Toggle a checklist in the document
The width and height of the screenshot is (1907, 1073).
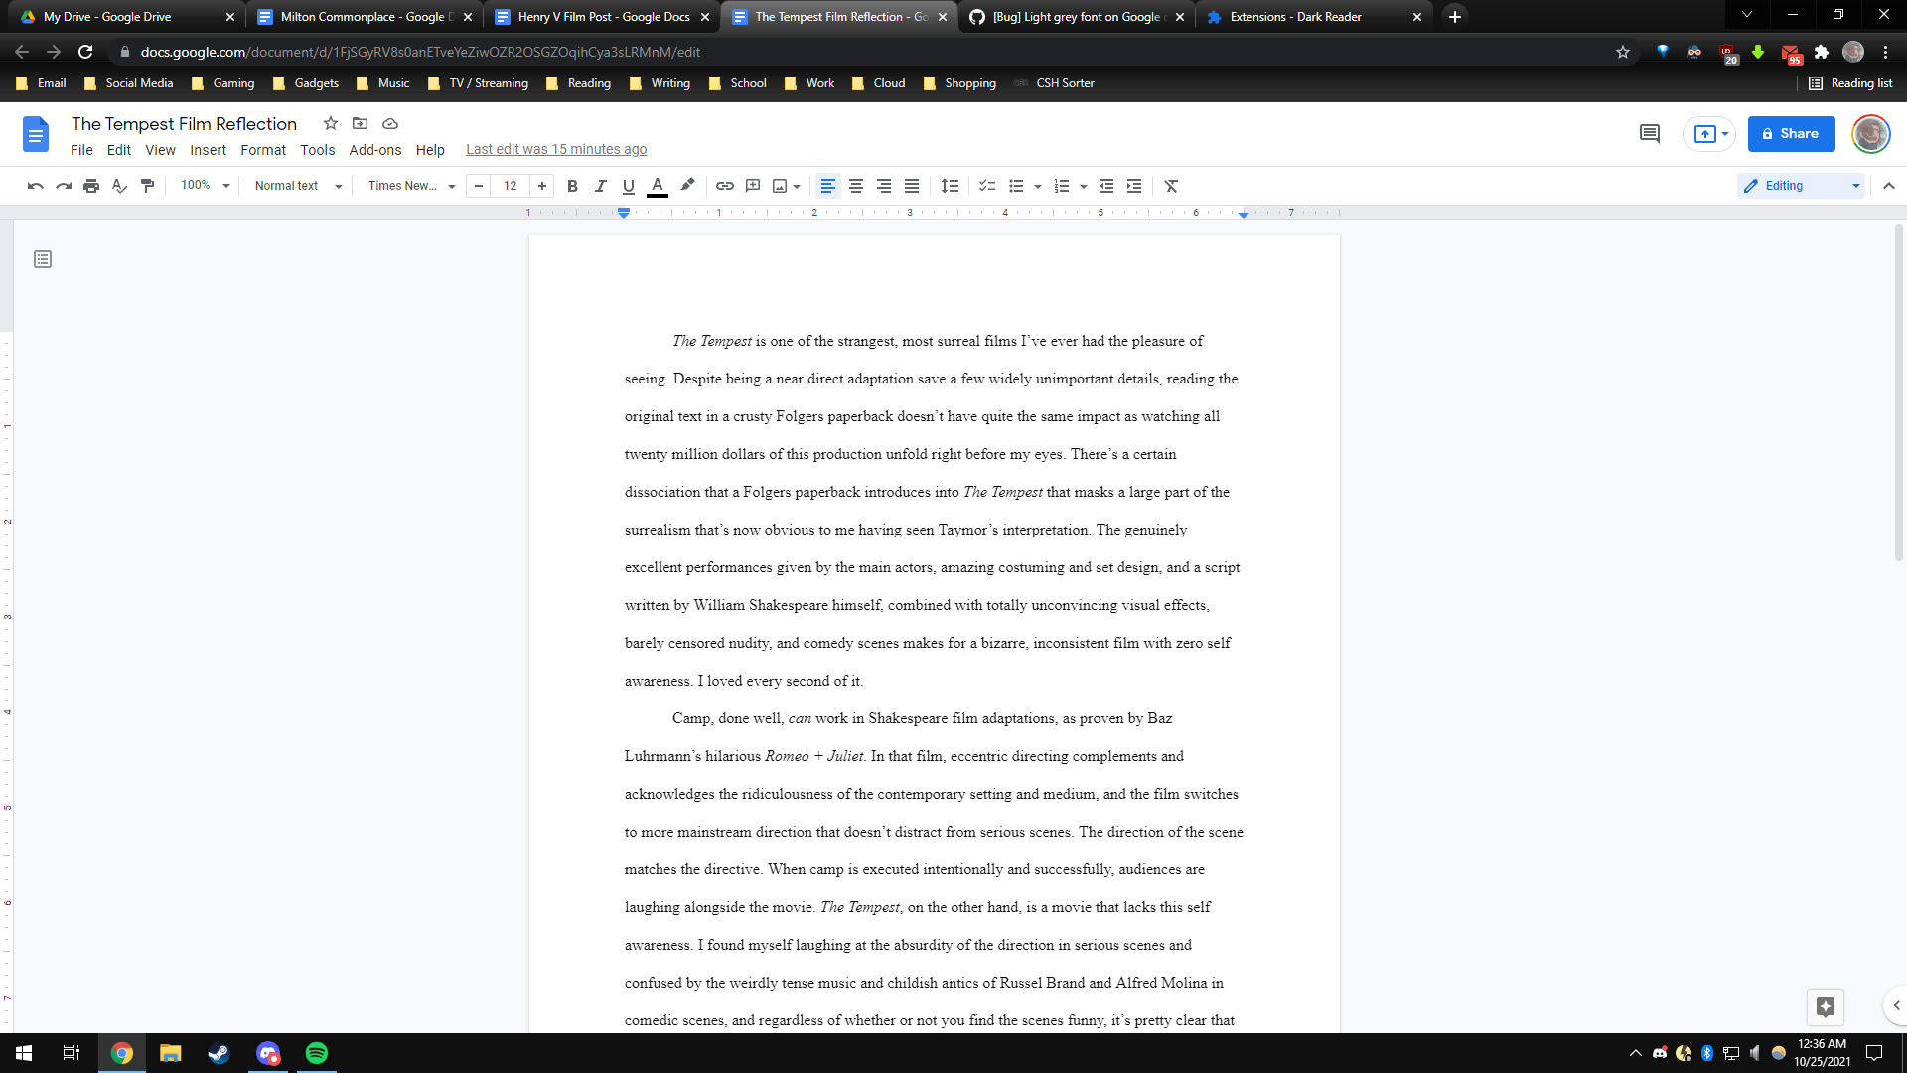(986, 186)
